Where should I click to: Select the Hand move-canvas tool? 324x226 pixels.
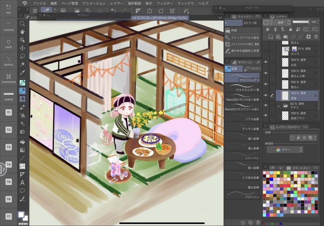click(22, 32)
